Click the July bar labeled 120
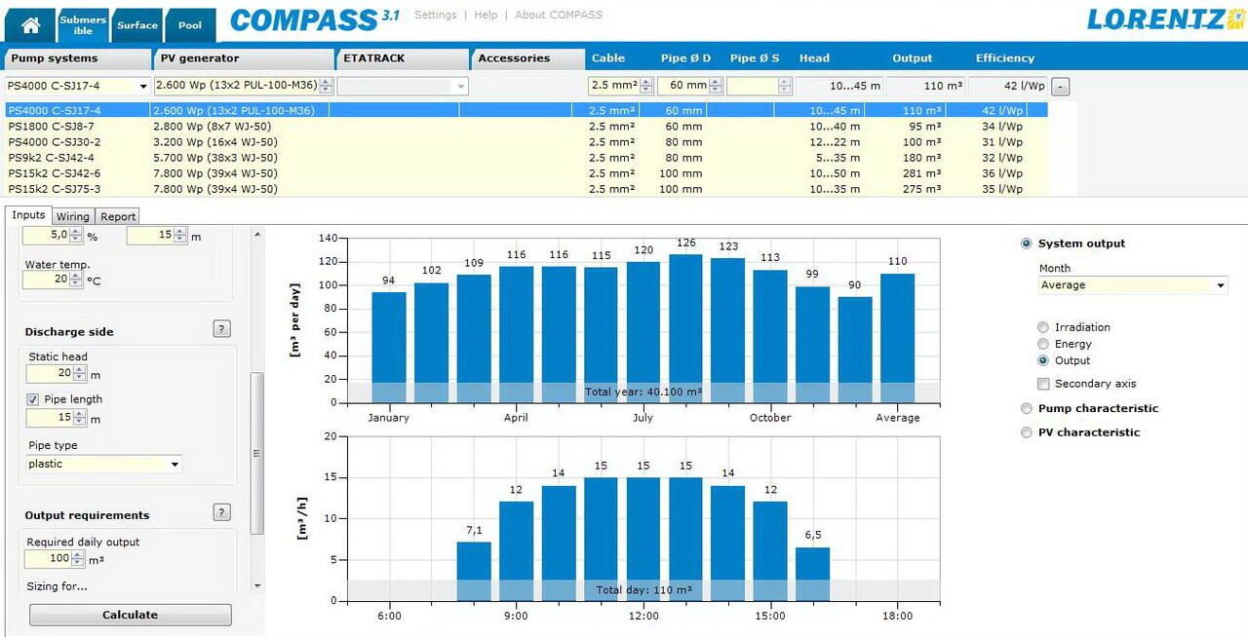 pyautogui.click(x=643, y=332)
